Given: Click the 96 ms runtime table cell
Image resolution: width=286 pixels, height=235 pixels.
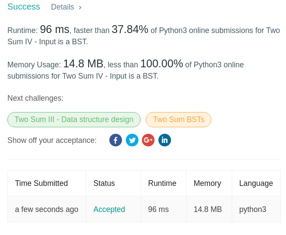Looking at the screenshot, I should [x=158, y=209].
